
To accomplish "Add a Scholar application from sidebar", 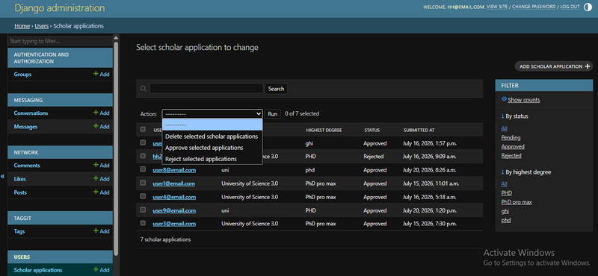I will (102, 270).
